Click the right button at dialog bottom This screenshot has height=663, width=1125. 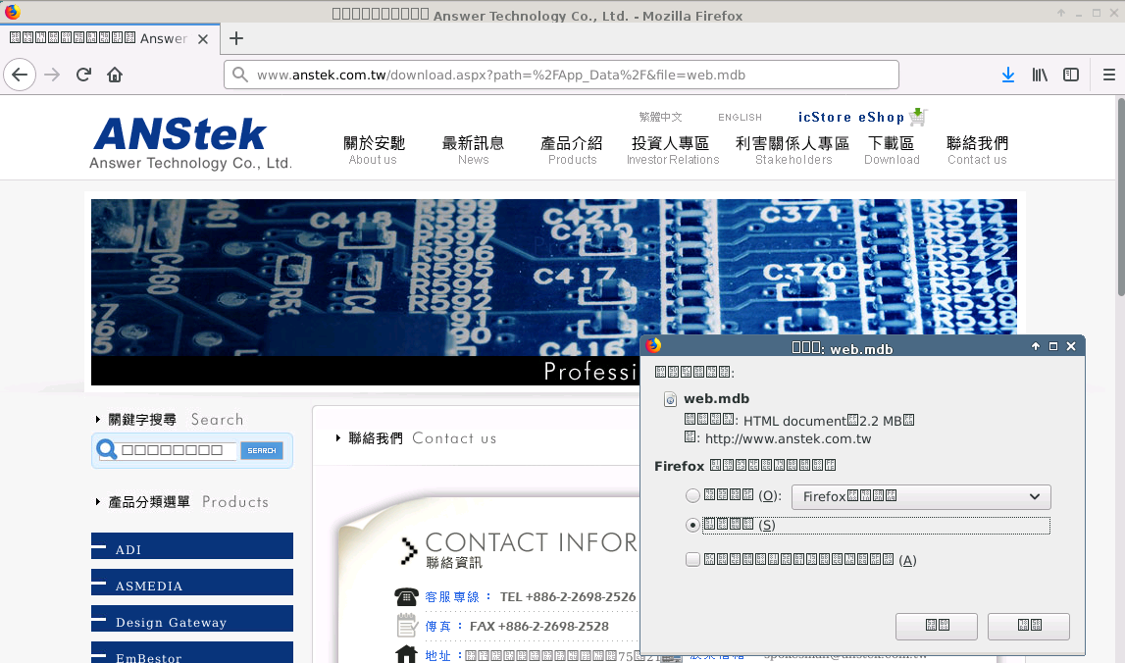tap(1028, 627)
